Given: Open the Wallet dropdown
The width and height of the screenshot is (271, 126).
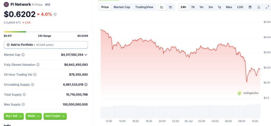Looking at the screenshot, I should pos(34,116).
